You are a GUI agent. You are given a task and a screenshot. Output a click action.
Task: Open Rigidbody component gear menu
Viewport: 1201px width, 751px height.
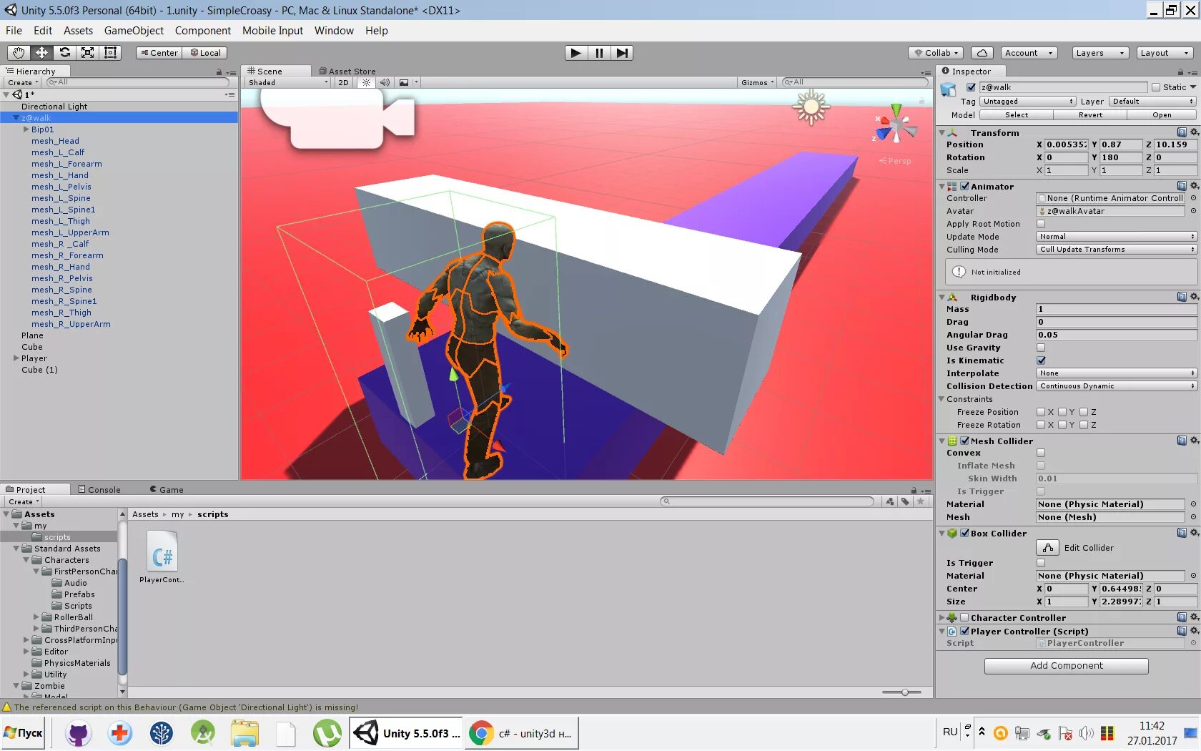pyautogui.click(x=1194, y=297)
